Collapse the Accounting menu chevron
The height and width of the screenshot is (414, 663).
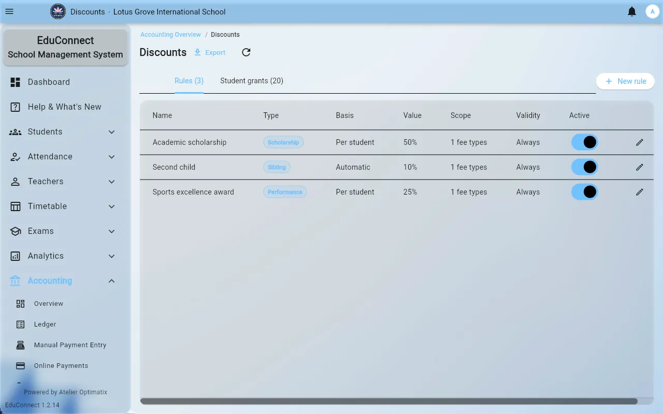coord(111,281)
